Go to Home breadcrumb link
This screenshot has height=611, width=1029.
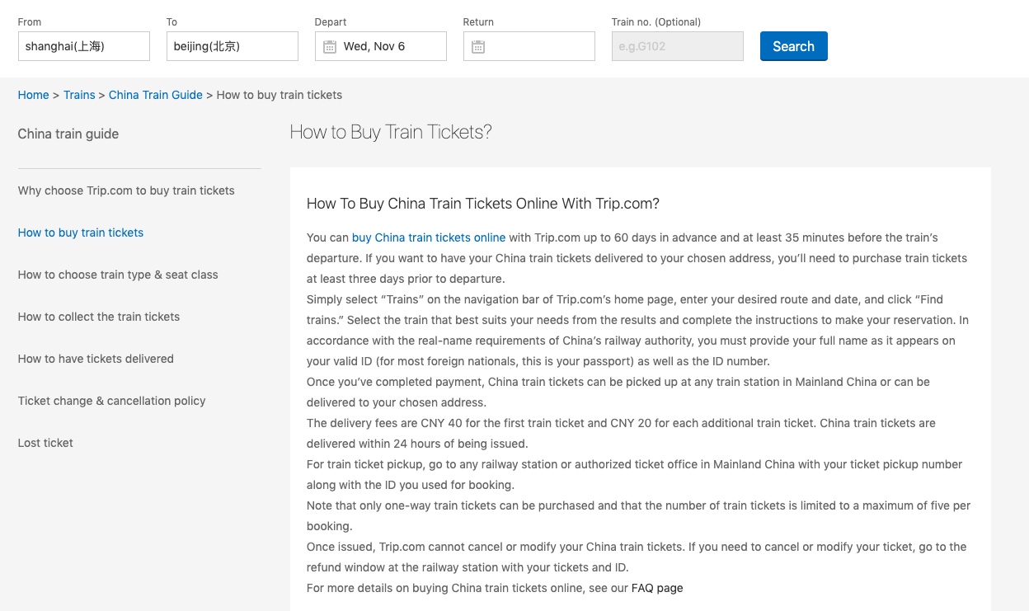(33, 95)
